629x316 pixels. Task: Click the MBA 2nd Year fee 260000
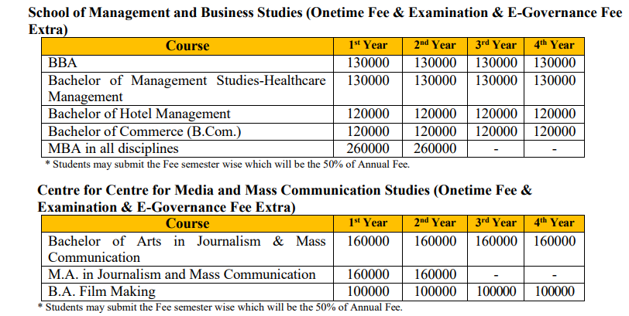click(435, 148)
